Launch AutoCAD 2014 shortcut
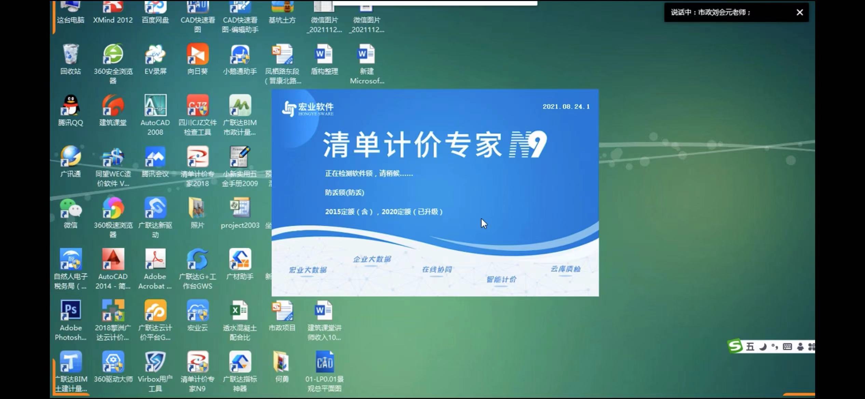This screenshot has width=865, height=399. point(113,269)
